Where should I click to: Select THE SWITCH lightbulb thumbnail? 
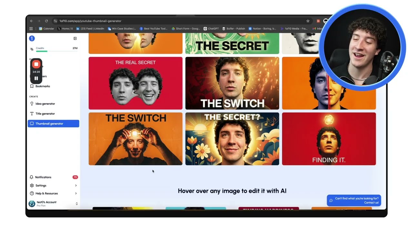coord(136,139)
